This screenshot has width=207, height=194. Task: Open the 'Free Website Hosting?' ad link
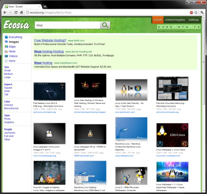50,40
